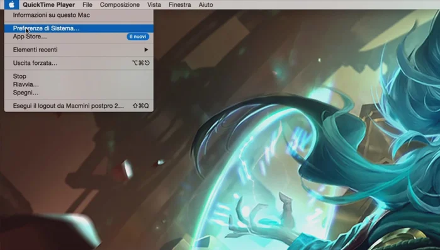Open the Finestra menu
Screen dimensions: 440x250
179,5
